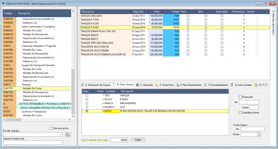The height and width of the screenshot is (149, 278).
Task: Enable the Sólo este activo checkbox
Action: 51,128
